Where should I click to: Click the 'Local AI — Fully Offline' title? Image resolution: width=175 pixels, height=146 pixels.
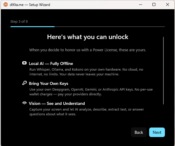[51, 63]
